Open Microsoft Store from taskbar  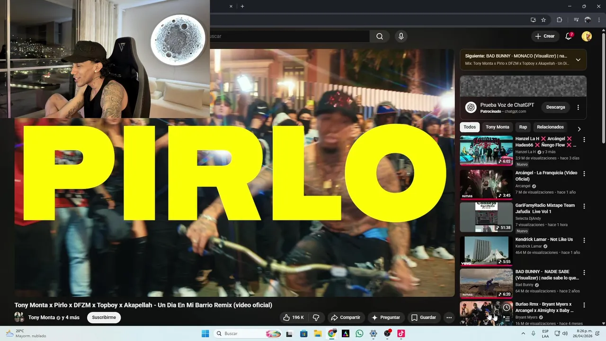point(304,333)
